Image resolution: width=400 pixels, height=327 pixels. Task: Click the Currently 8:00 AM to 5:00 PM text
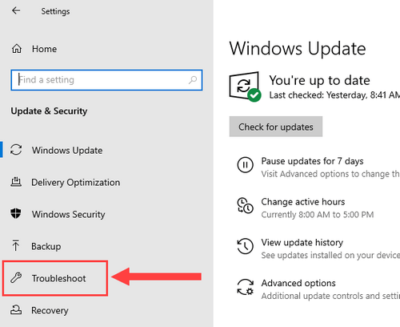[x=318, y=215]
